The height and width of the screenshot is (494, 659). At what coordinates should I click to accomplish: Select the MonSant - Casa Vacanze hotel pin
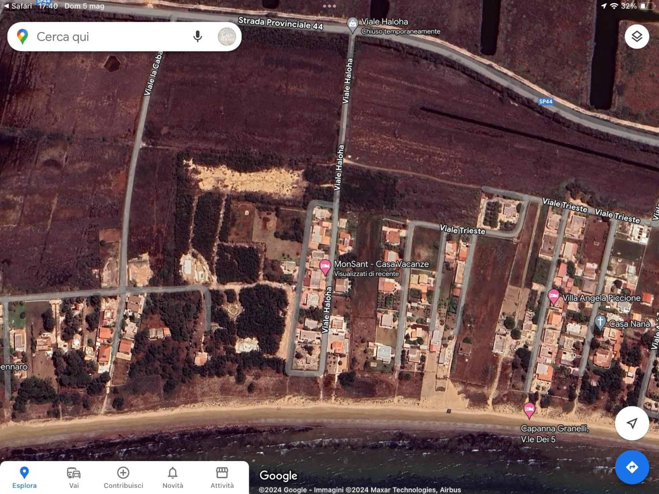325,267
